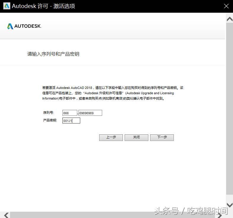Click the 序列号 label
Screen dimensions: 233x218
click(49, 113)
